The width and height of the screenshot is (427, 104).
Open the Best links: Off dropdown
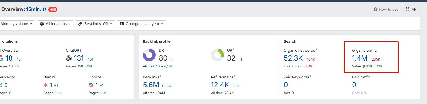pos(96,24)
